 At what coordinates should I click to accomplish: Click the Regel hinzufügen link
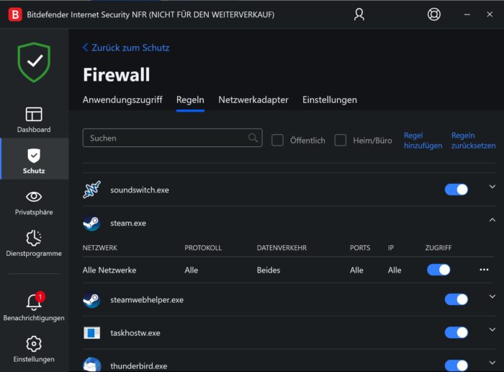click(423, 141)
